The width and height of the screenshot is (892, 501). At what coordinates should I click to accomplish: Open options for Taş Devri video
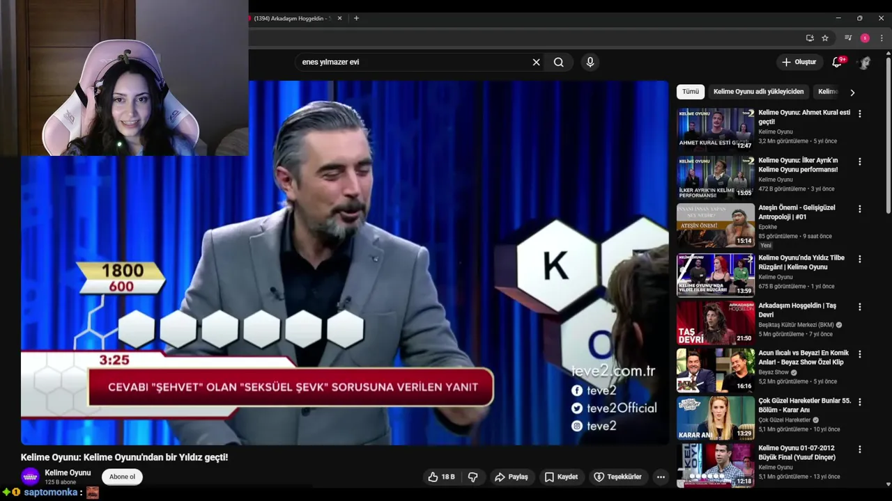pyautogui.click(x=859, y=307)
